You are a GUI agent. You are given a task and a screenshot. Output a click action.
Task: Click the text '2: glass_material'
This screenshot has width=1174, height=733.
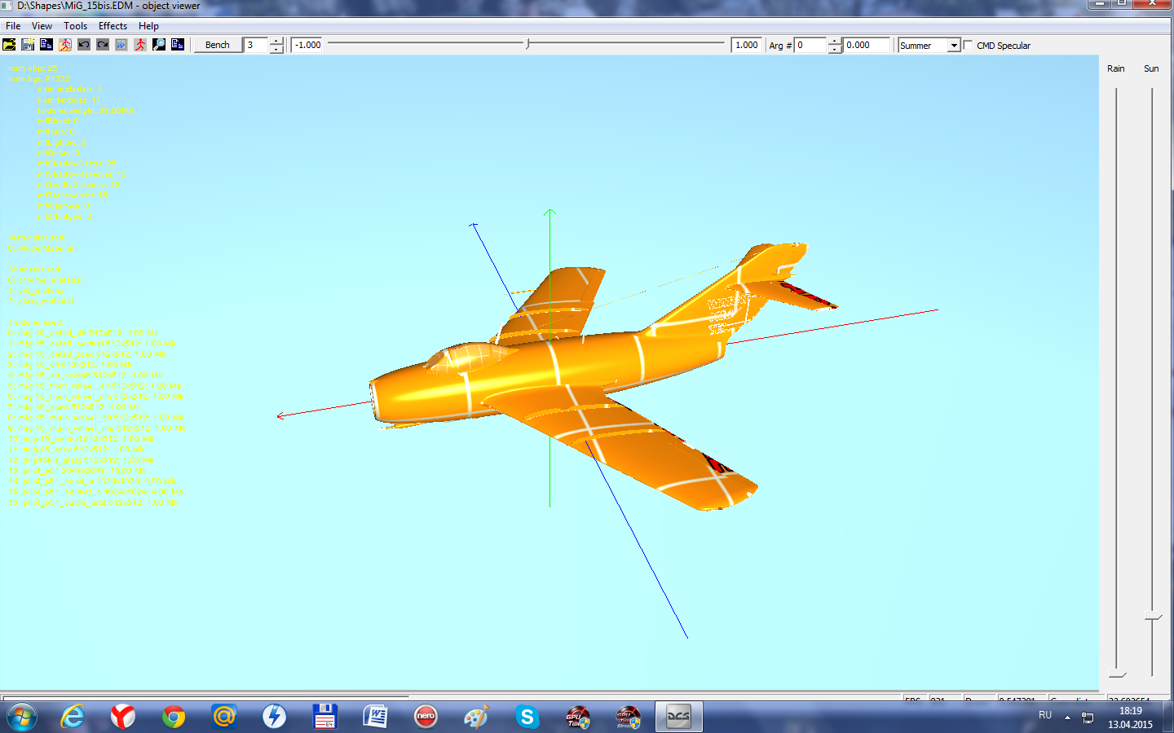41,301
